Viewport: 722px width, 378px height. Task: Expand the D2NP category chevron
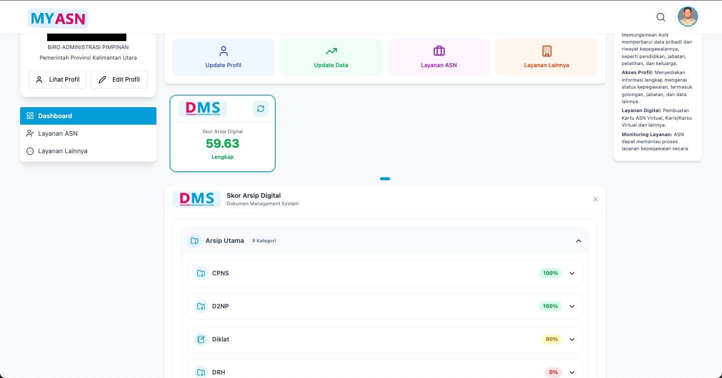coord(572,306)
